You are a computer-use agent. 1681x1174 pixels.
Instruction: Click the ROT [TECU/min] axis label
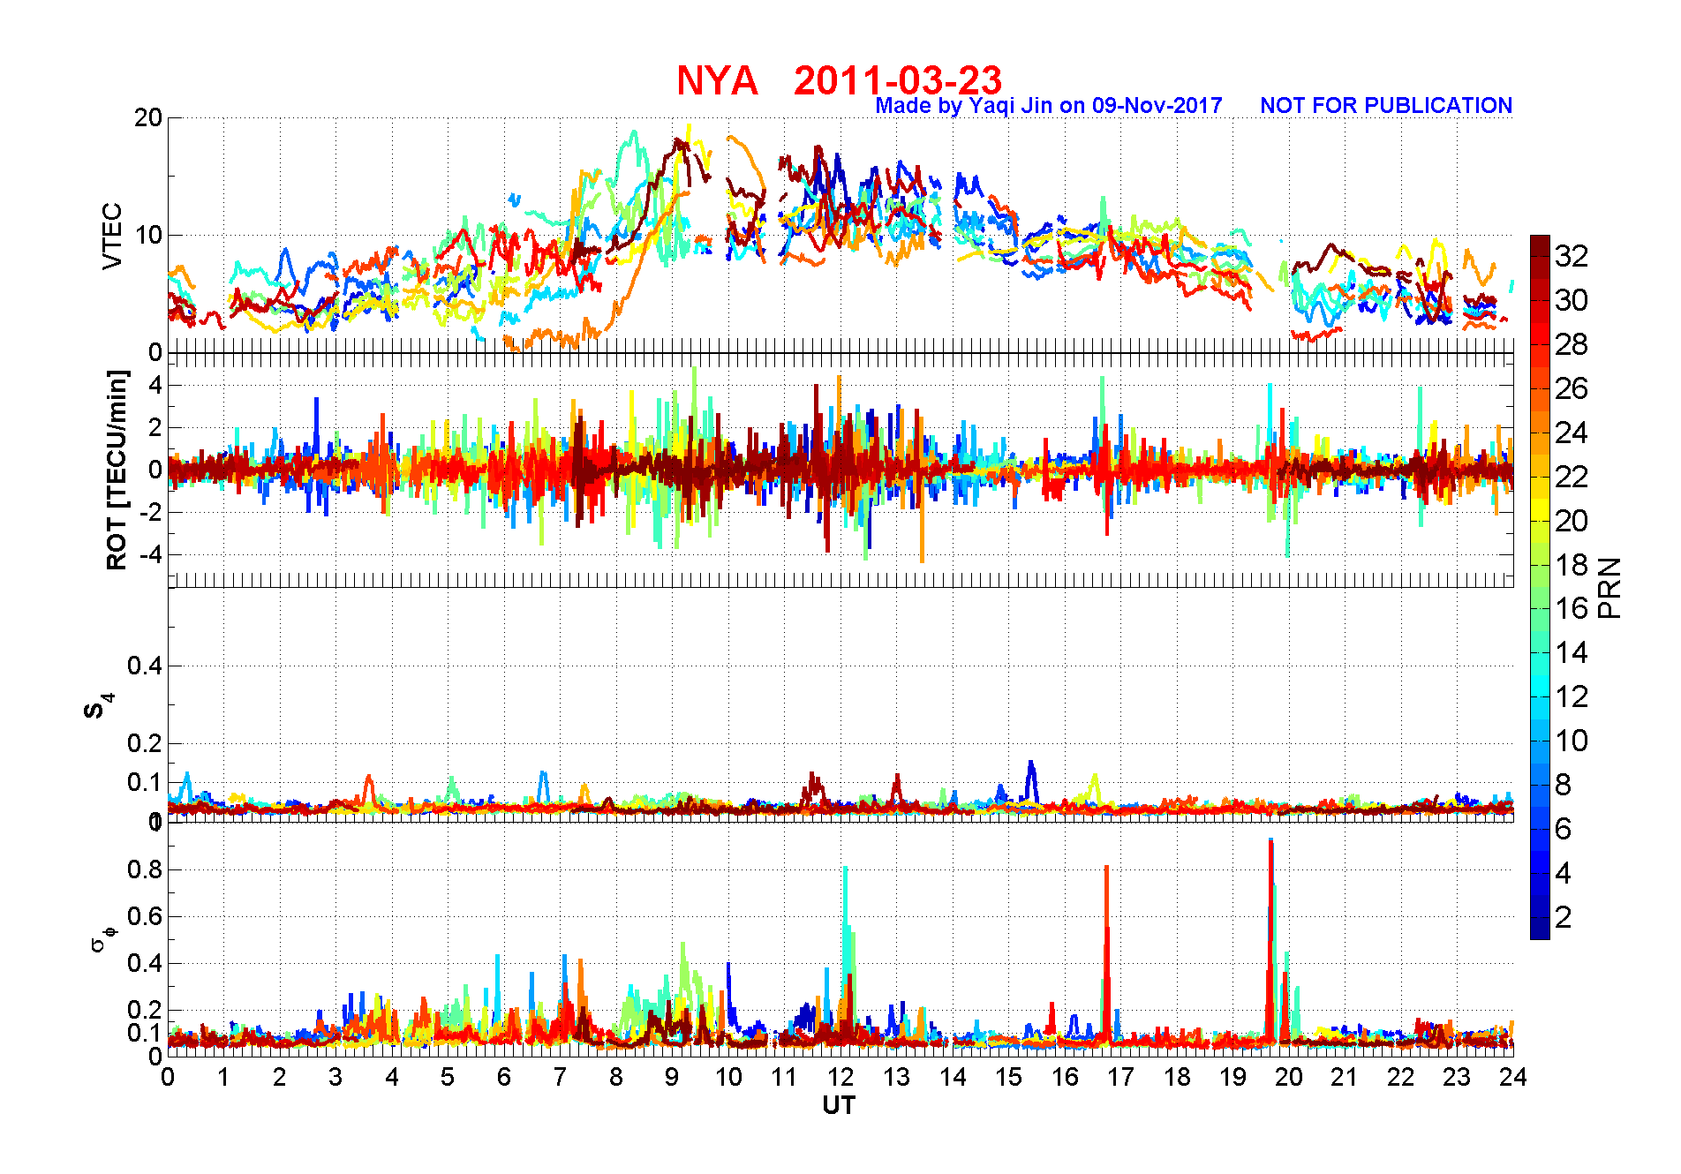coord(117,470)
